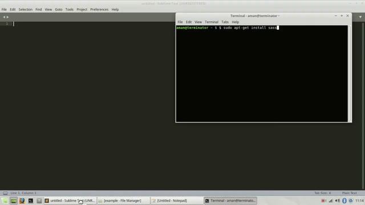Switch to example - File Manager taskbar button
The height and width of the screenshot is (205, 365).
point(123,200)
